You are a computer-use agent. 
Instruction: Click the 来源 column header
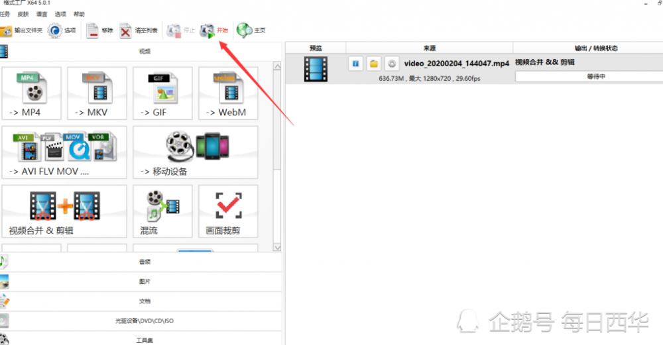[430, 48]
